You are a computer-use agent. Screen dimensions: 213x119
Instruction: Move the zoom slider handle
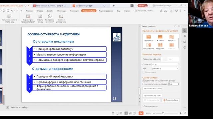pos(163,113)
